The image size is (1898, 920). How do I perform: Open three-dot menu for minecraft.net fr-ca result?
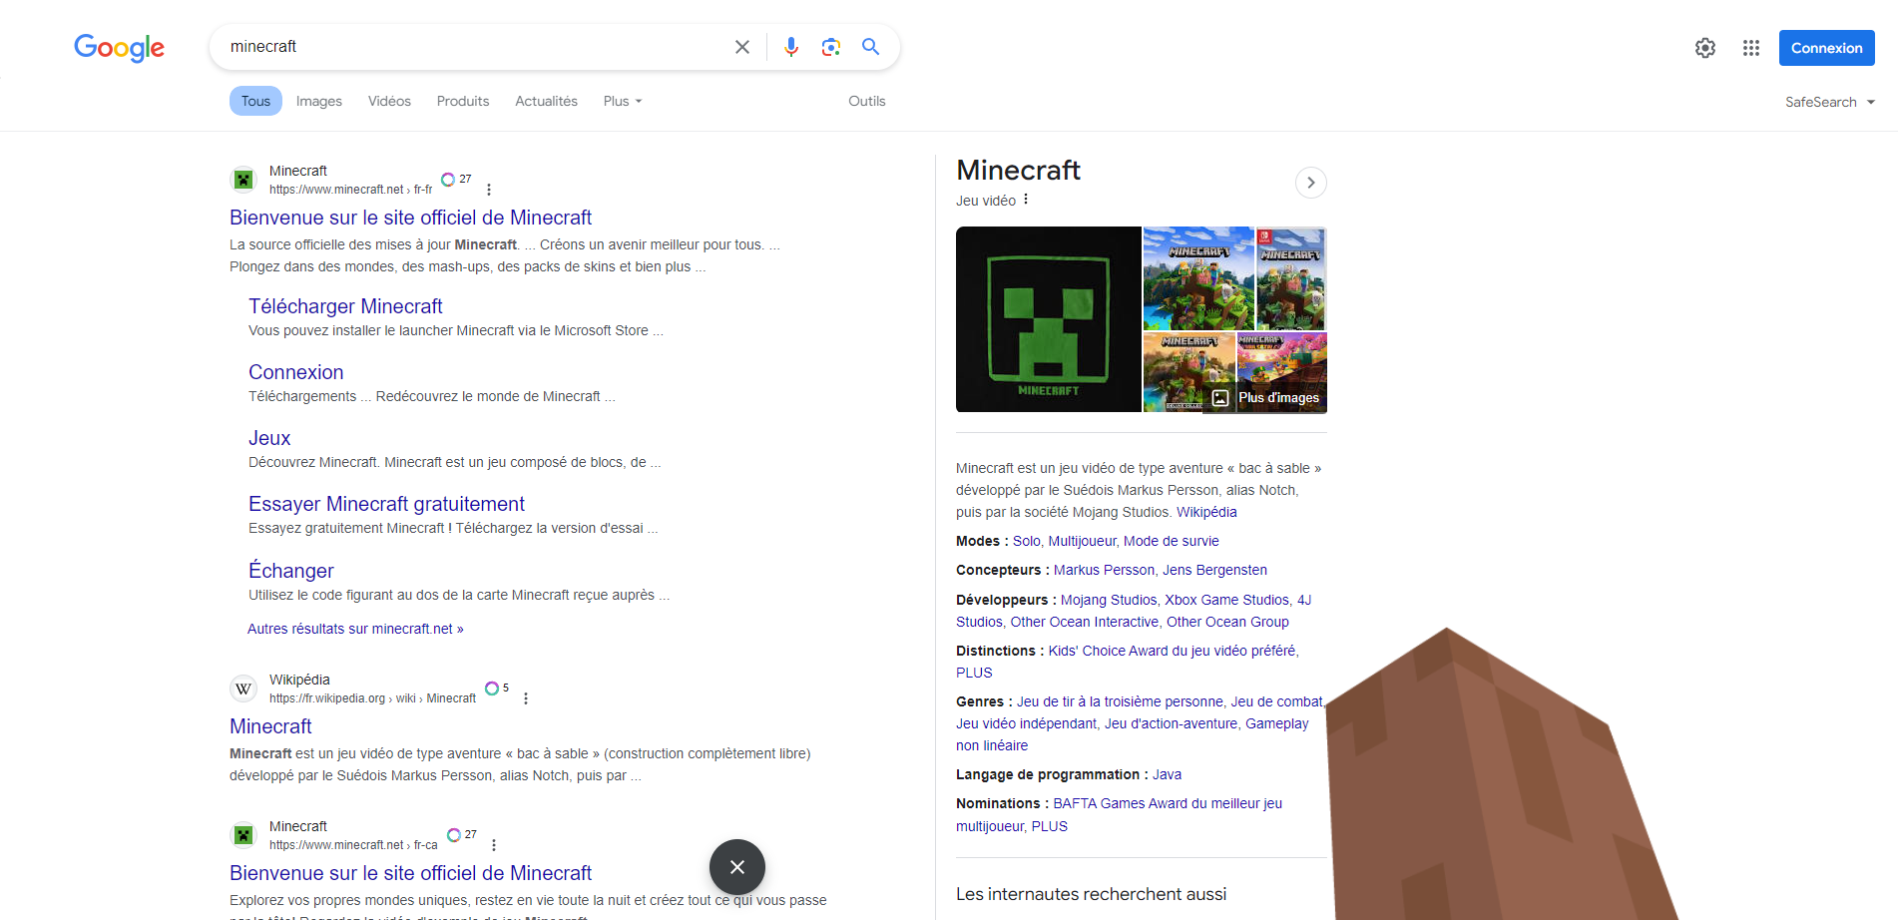tap(494, 845)
